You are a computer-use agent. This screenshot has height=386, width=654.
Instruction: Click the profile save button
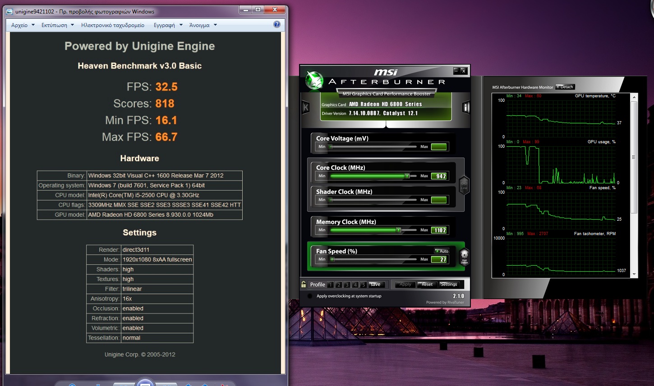[x=376, y=284]
